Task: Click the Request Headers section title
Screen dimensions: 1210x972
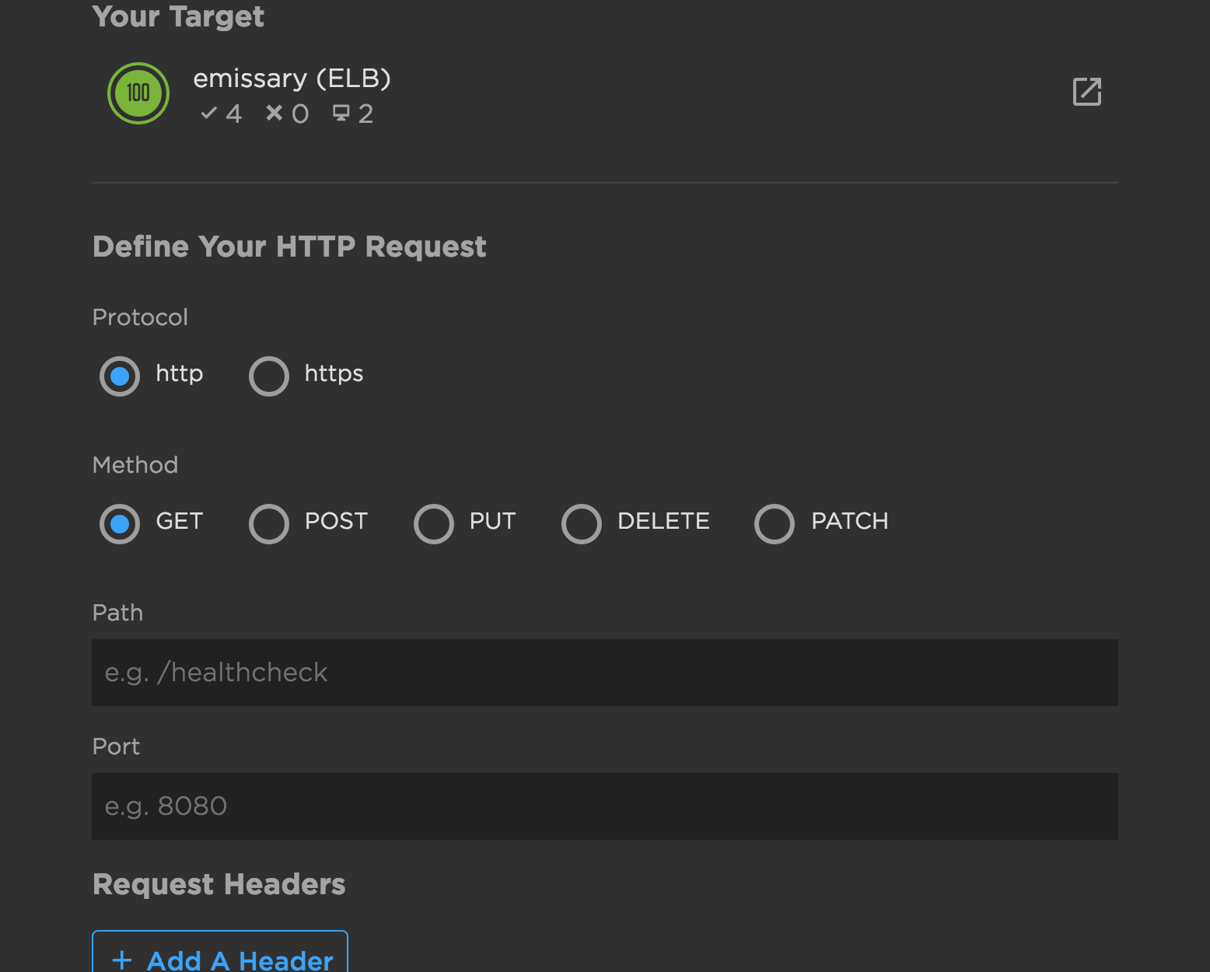Action: (219, 884)
